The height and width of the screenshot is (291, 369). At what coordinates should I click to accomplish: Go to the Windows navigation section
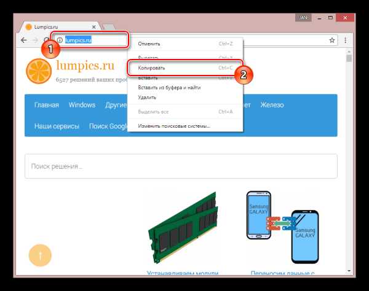pos(82,105)
